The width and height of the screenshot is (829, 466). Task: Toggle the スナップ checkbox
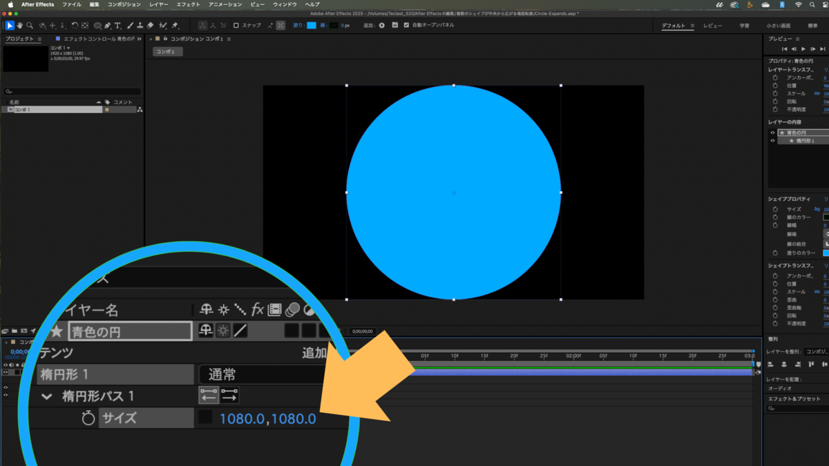(x=236, y=26)
